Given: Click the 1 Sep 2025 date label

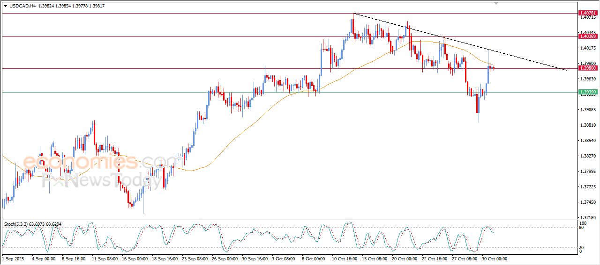Looking at the screenshot, I should coord(14,258).
